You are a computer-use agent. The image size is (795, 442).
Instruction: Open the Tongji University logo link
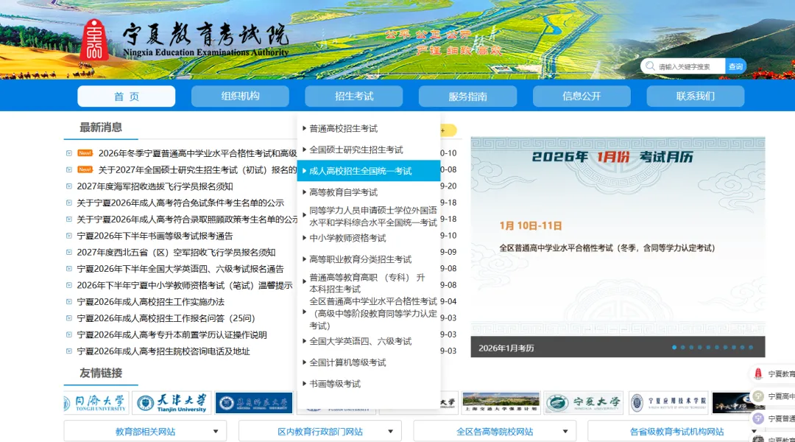96,403
